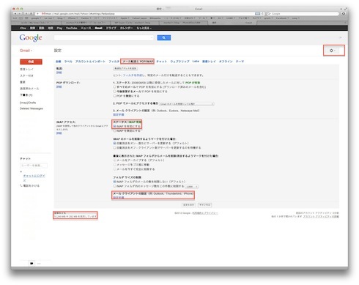Open the settings gear menu
Screen dimensions: 359x285
(333, 51)
